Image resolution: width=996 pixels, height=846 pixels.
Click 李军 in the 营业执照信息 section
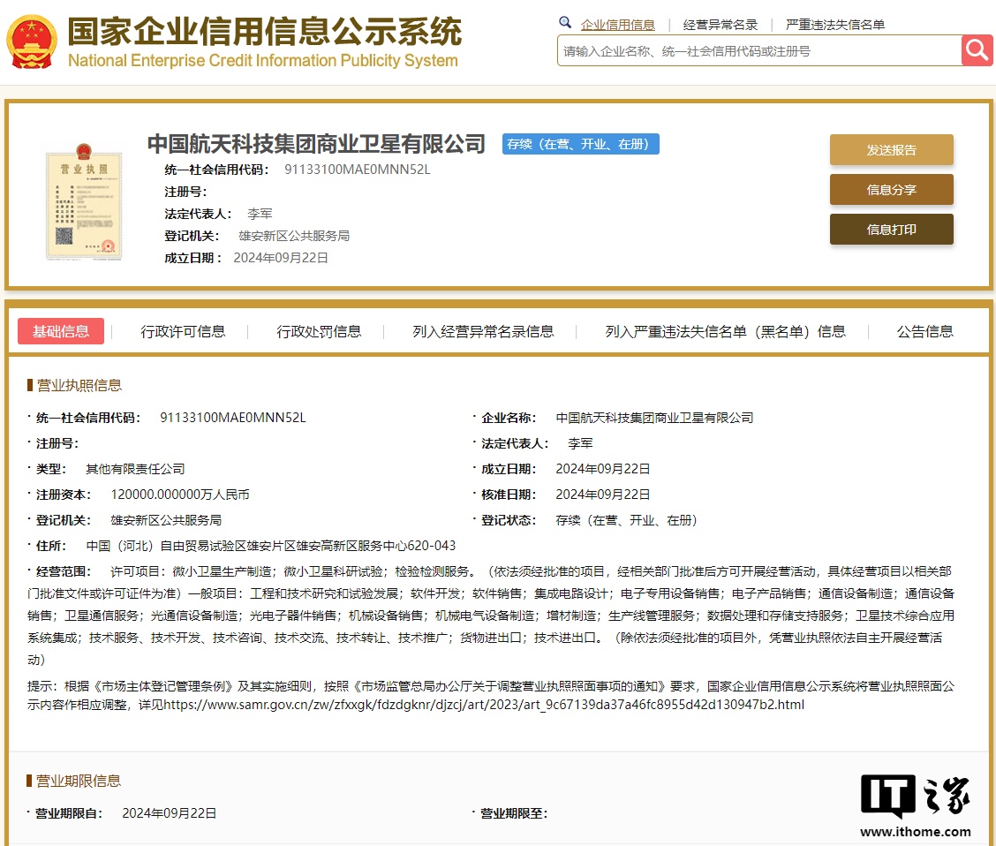pos(580,444)
